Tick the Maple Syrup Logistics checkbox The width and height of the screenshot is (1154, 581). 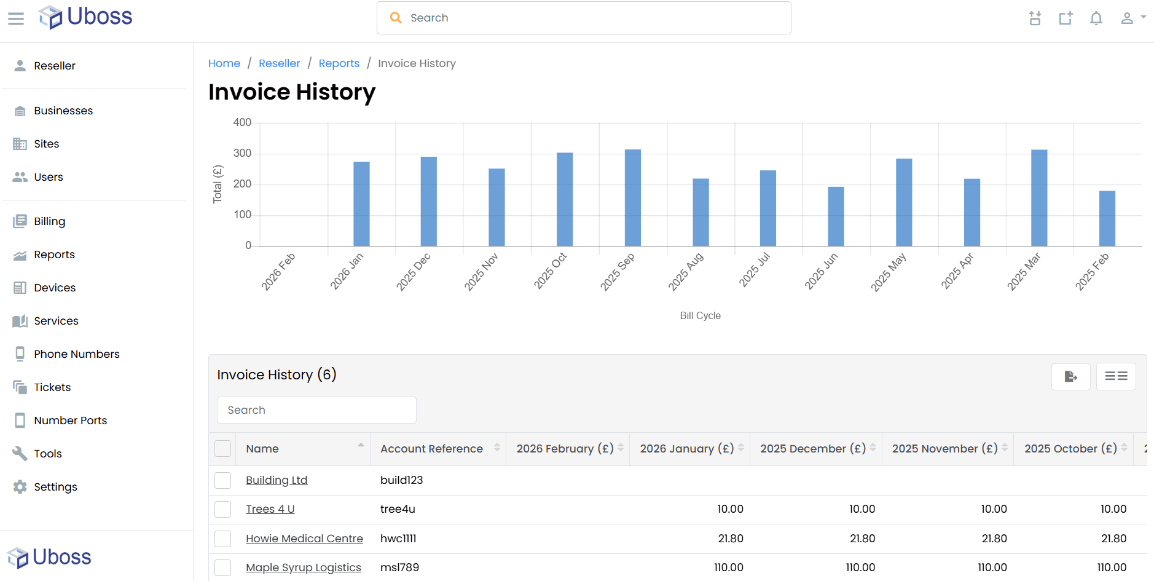223,567
